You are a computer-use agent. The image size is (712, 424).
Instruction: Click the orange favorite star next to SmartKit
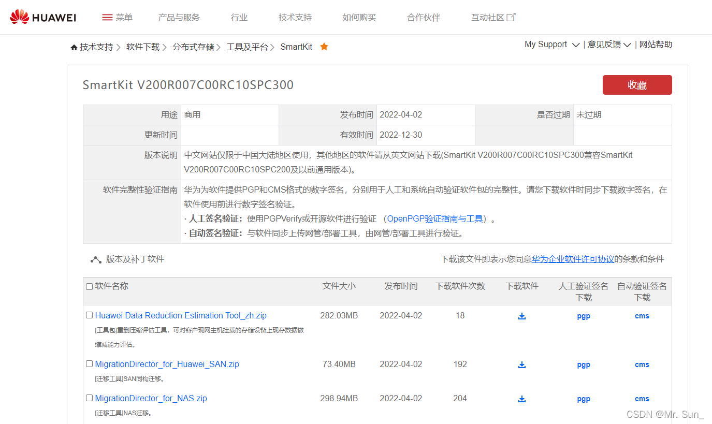[324, 47]
